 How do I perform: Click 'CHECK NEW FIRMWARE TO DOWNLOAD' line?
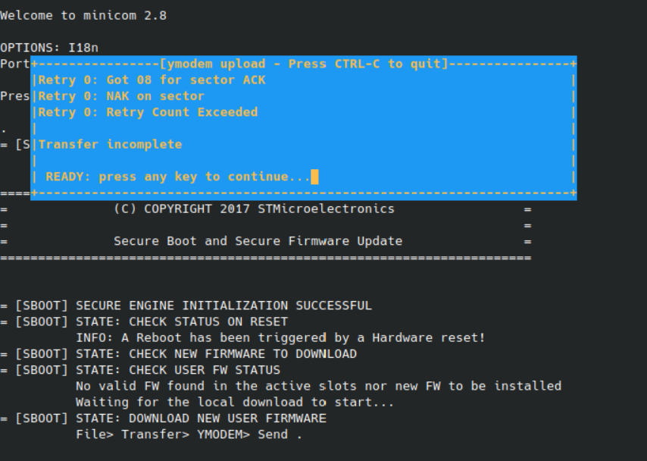click(178, 353)
